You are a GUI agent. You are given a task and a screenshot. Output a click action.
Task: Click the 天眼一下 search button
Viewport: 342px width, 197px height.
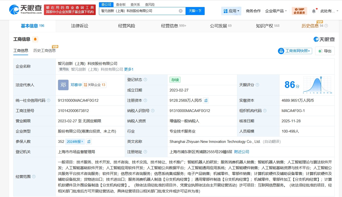(195, 11)
